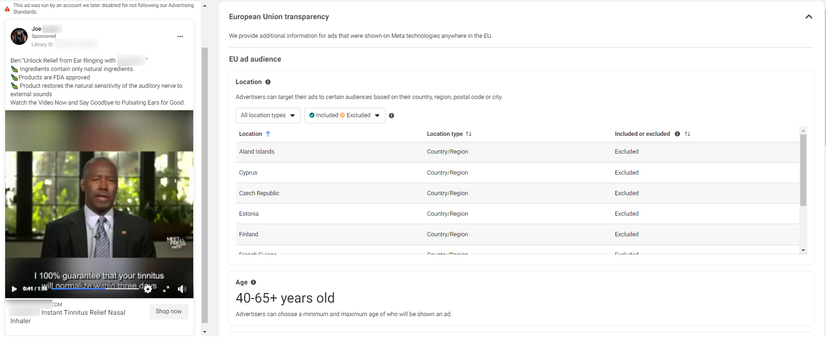826x339 pixels.
Task: Click info icon beside Included Excluded filter
Action: [x=392, y=116]
